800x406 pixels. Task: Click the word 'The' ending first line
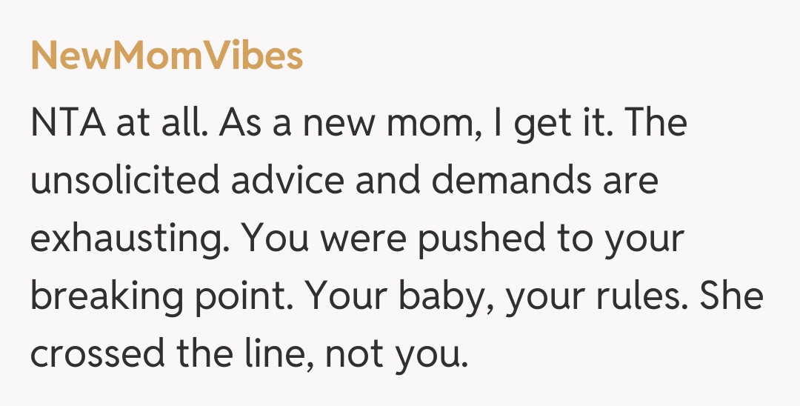(x=656, y=123)
